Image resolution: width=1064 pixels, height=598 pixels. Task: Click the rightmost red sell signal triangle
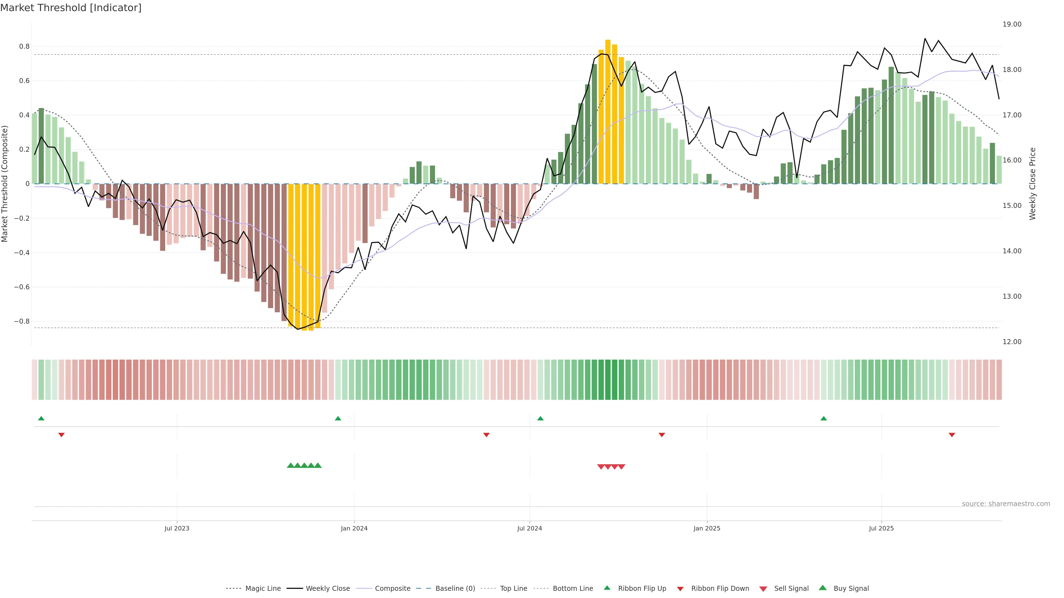coord(621,467)
